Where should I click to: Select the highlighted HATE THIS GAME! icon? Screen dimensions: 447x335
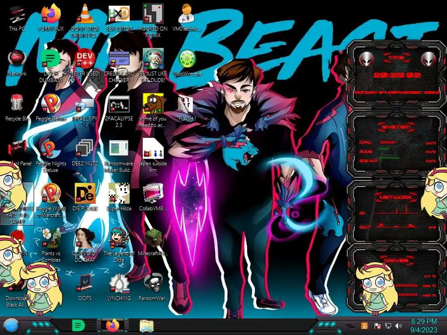coord(17,203)
